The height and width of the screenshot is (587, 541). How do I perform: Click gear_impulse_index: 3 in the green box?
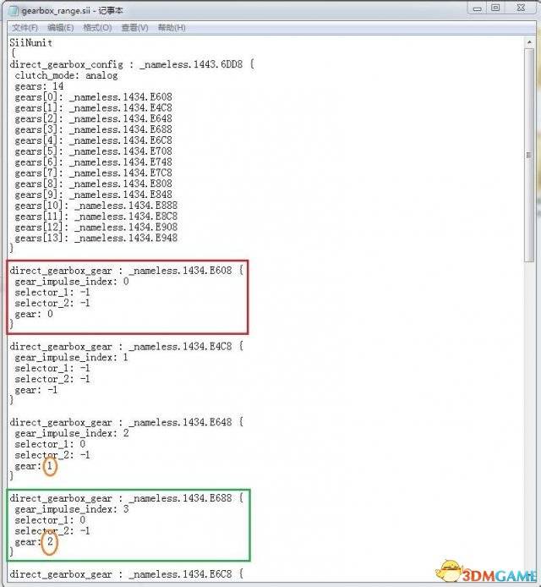coord(72,509)
